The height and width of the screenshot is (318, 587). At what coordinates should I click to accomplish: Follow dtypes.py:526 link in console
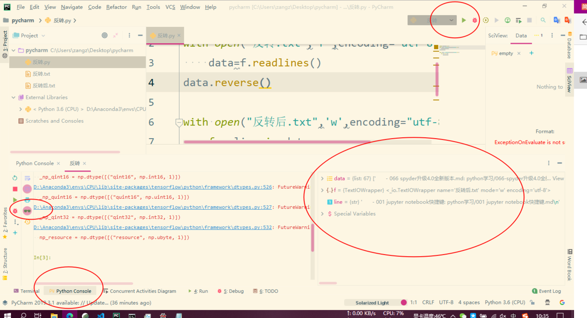pyautogui.click(x=153, y=187)
